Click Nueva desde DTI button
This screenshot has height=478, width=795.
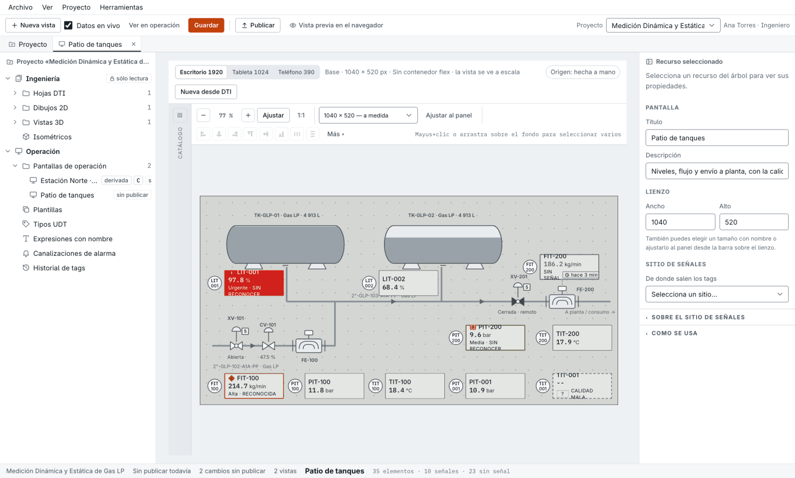(206, 92)
